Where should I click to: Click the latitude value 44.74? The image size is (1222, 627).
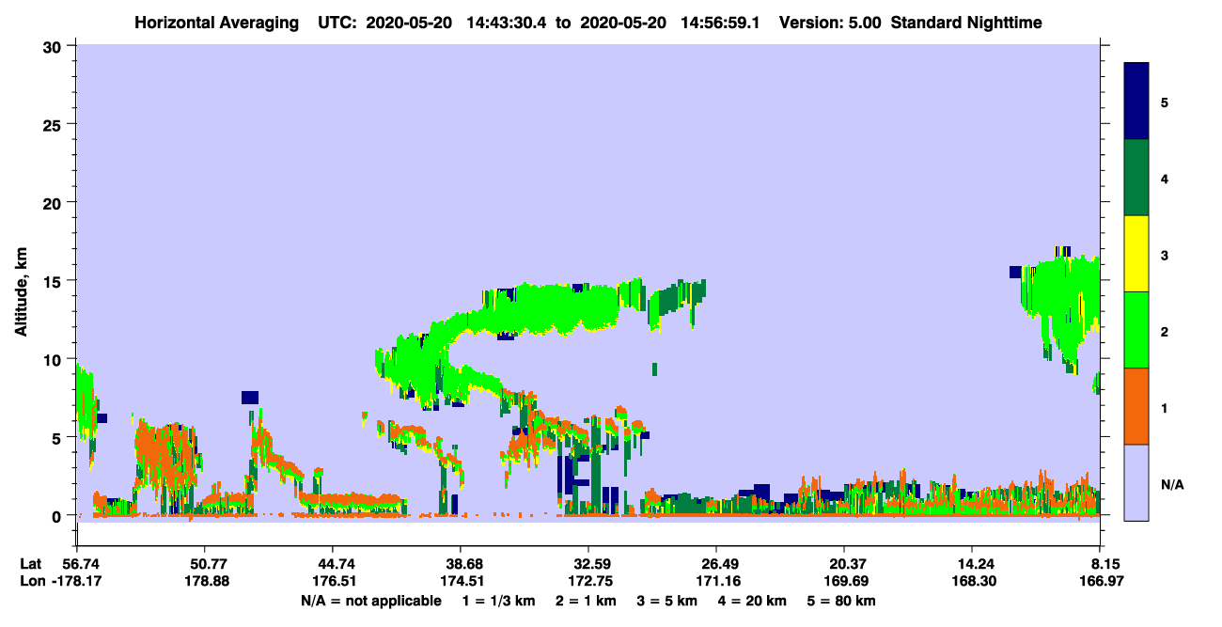(x=332, y=564)
